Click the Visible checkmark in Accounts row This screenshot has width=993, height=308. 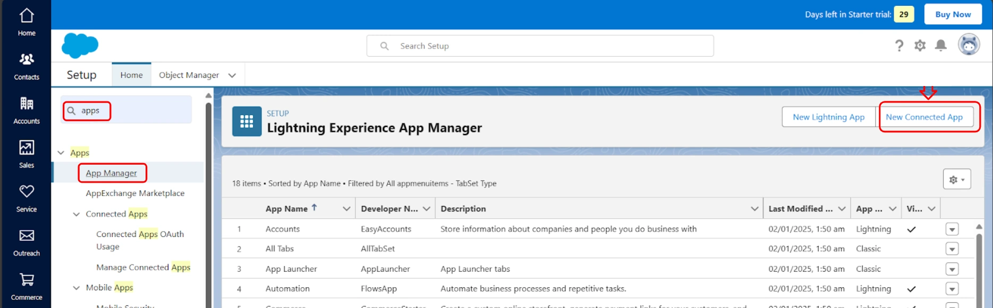[x=911, y=229]
